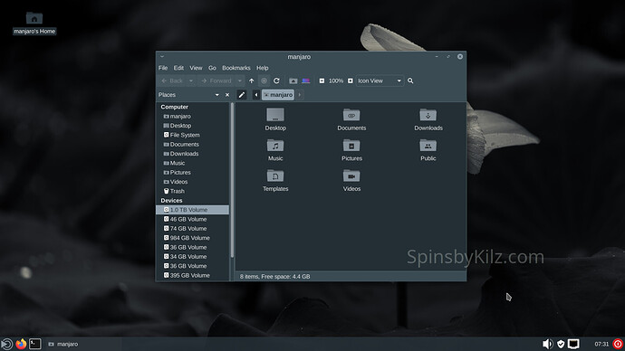Open the Computer toolbar icon
Screen dimensions: 625x351
(306, 81)
